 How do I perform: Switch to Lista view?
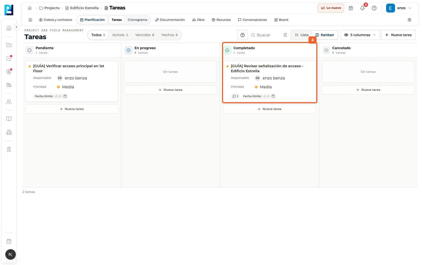point(302,35)
